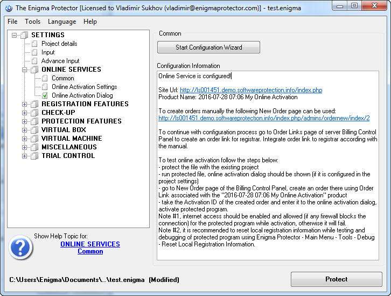The width and height of the screenshot is (391, 296).
Task: Expand the TRIAL CONTROL branch
Action: coord(24,156)
